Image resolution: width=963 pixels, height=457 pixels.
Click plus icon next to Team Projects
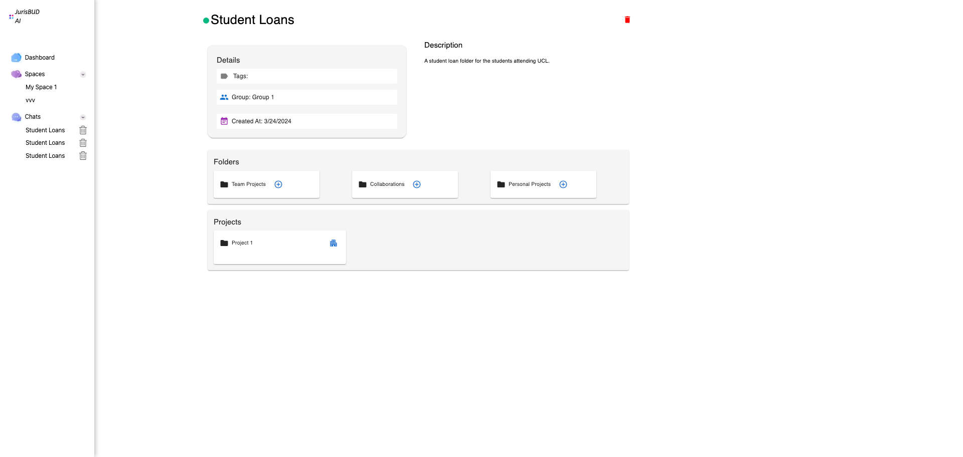coord(278,184)
